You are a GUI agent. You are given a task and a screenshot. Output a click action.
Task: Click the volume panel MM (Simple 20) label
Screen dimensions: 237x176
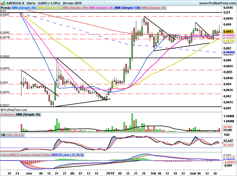[28, 114]
